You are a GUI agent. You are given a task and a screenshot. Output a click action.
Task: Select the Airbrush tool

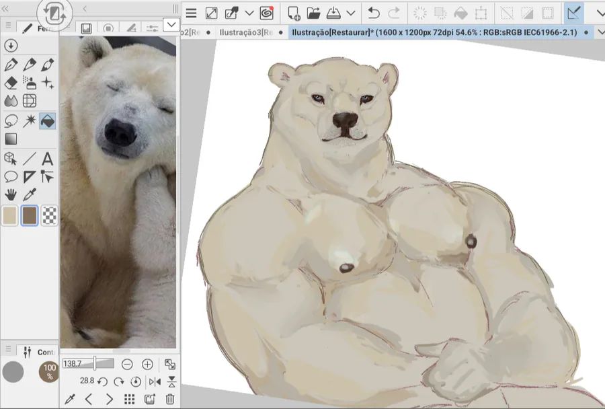(30, 83)
